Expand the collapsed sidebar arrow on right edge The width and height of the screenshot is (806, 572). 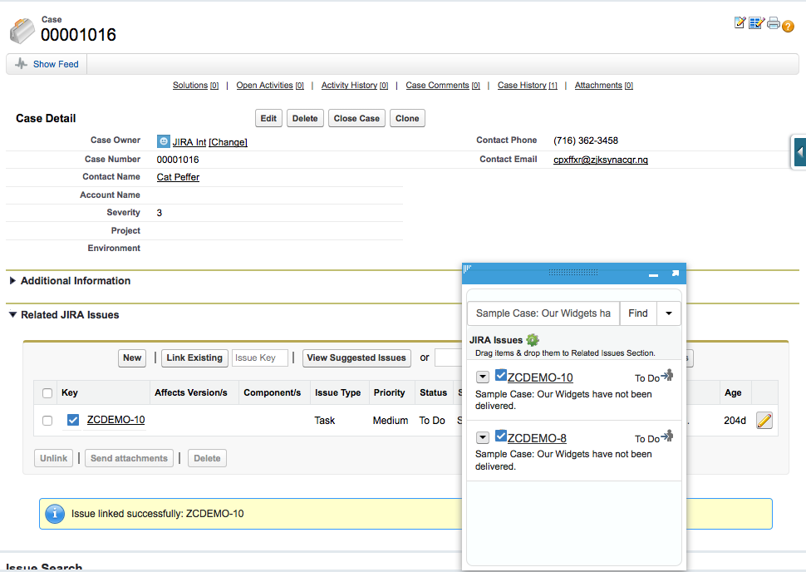tap(799, 152)
